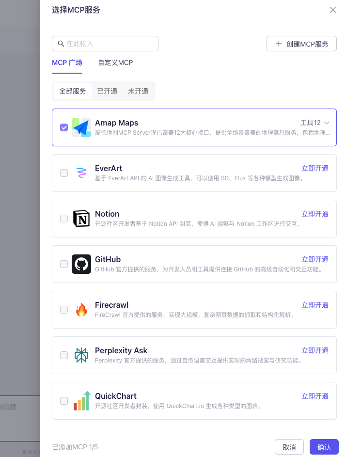Select the QuickChart checkbox
The width and height of the screenshot is (346, 457).
click(x=64, y=401)
